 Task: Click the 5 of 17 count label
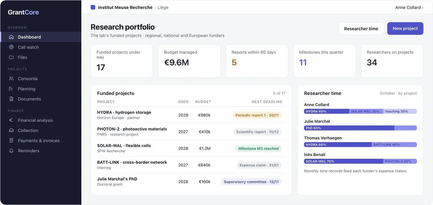pyautogui.click(x=279, y=93)
